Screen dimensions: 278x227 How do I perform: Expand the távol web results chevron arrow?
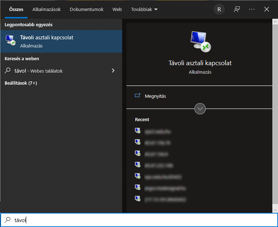[113, 70]
